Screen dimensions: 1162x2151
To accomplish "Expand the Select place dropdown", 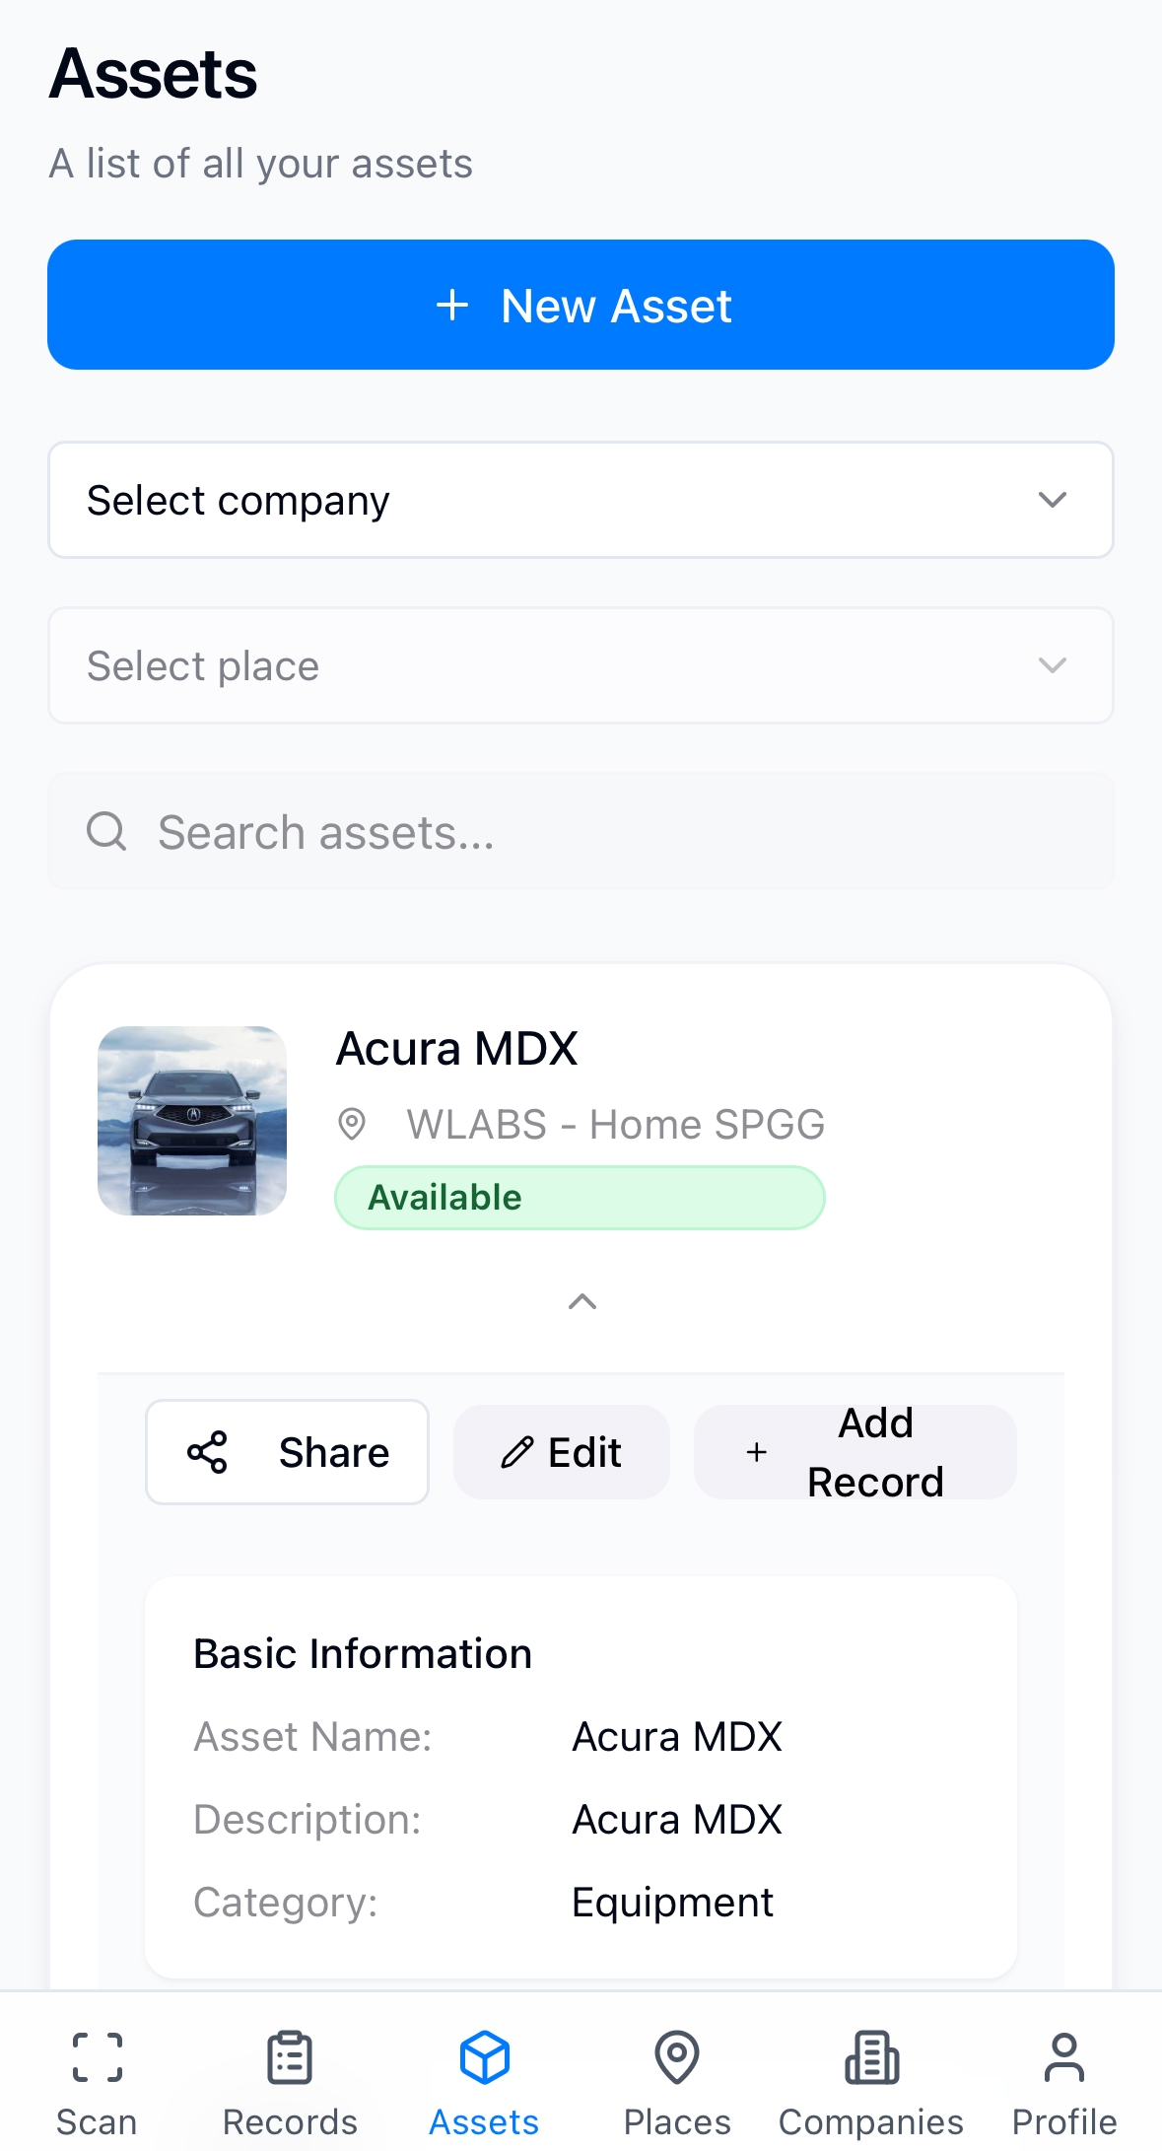I will tap(581, 665).
